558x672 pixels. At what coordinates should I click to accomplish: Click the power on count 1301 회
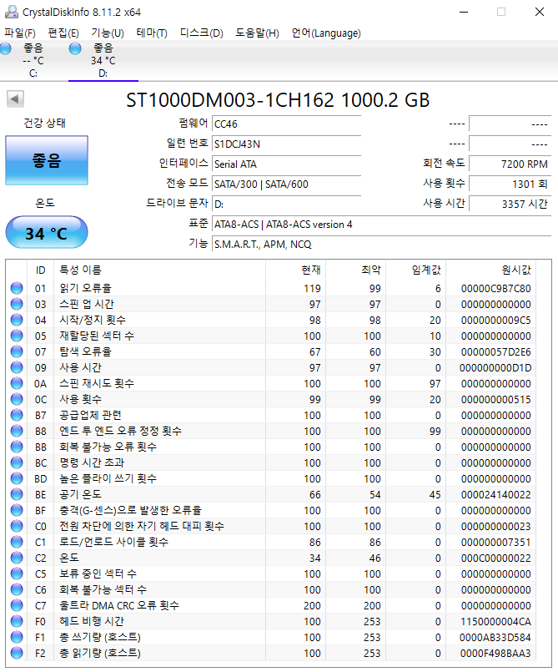coord(510,184)
